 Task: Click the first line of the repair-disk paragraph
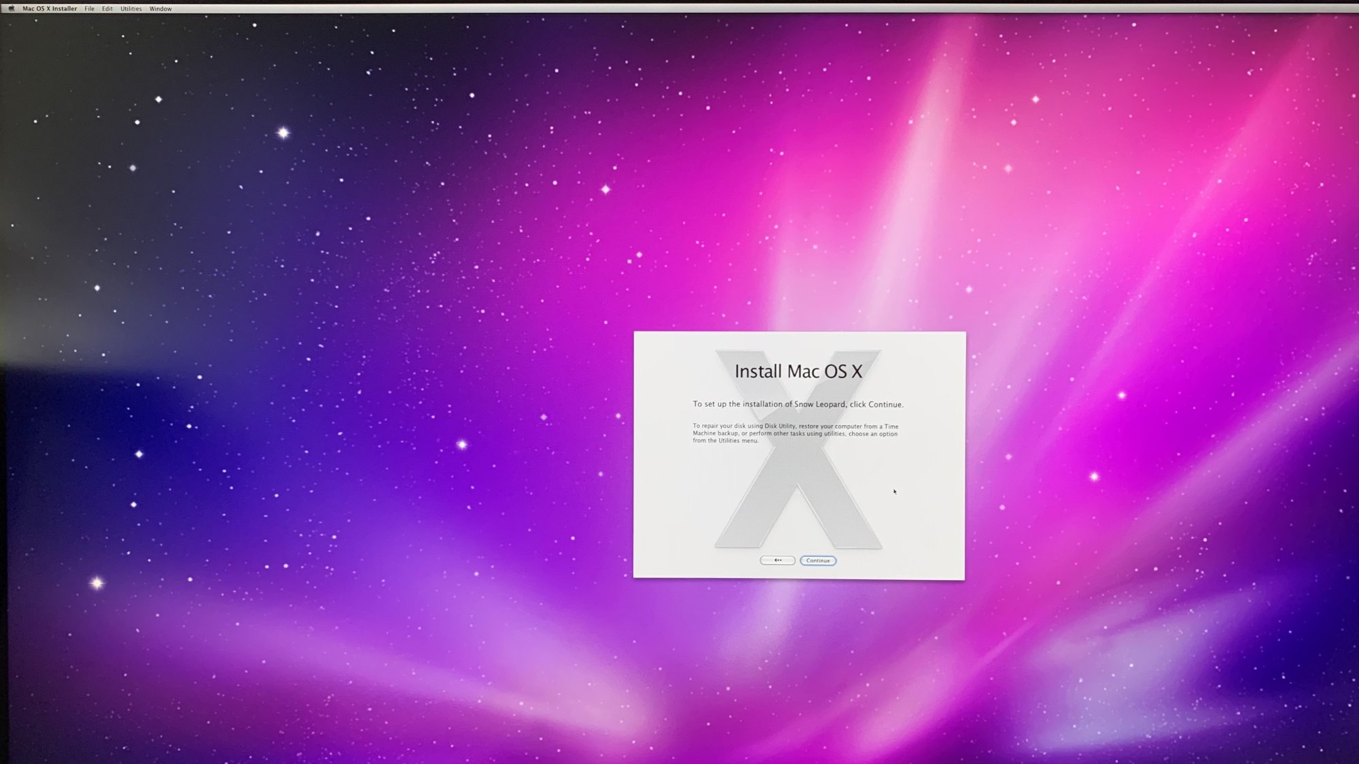tap(795, 426)
